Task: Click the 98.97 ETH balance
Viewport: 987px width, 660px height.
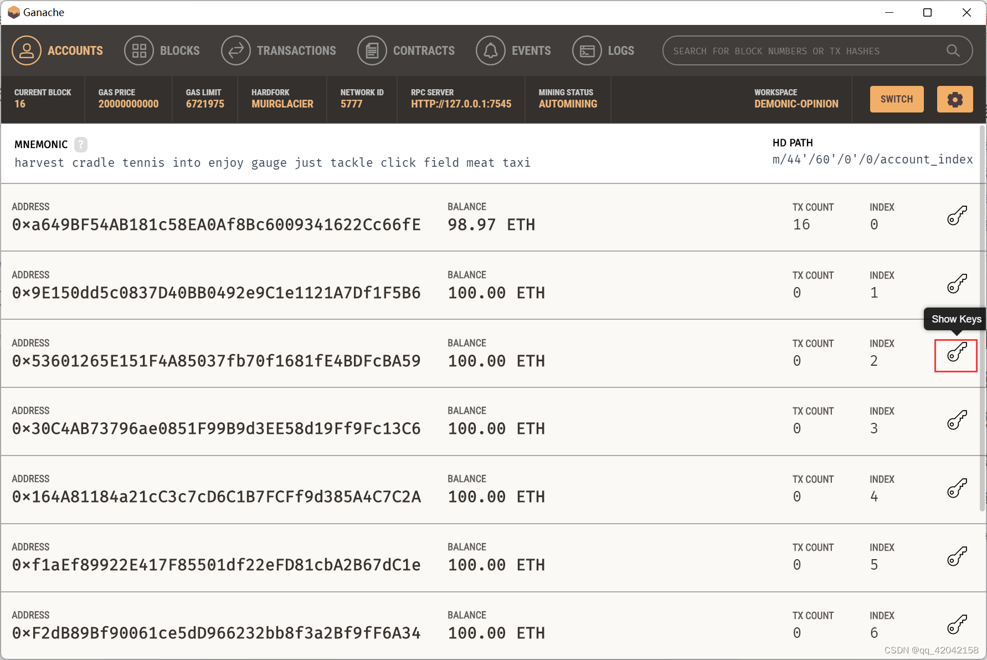Action: click(491, 224)
